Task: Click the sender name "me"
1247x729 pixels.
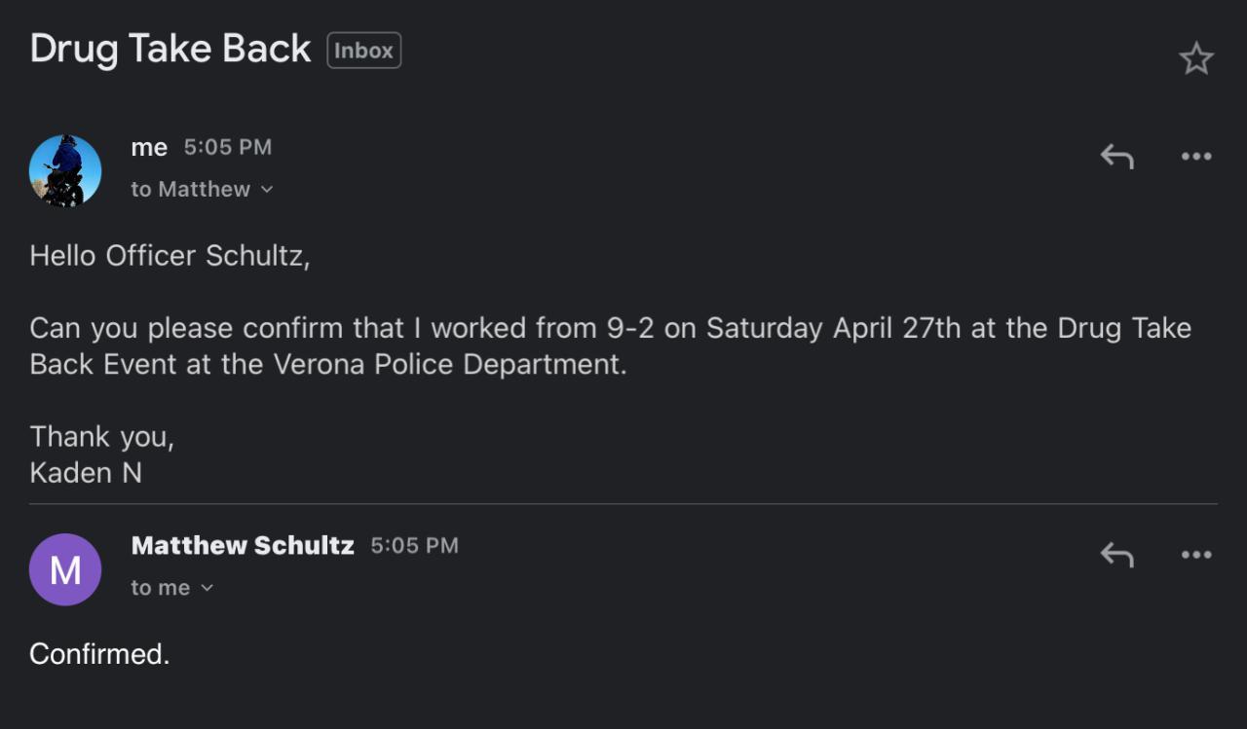Action: point(149,148)
